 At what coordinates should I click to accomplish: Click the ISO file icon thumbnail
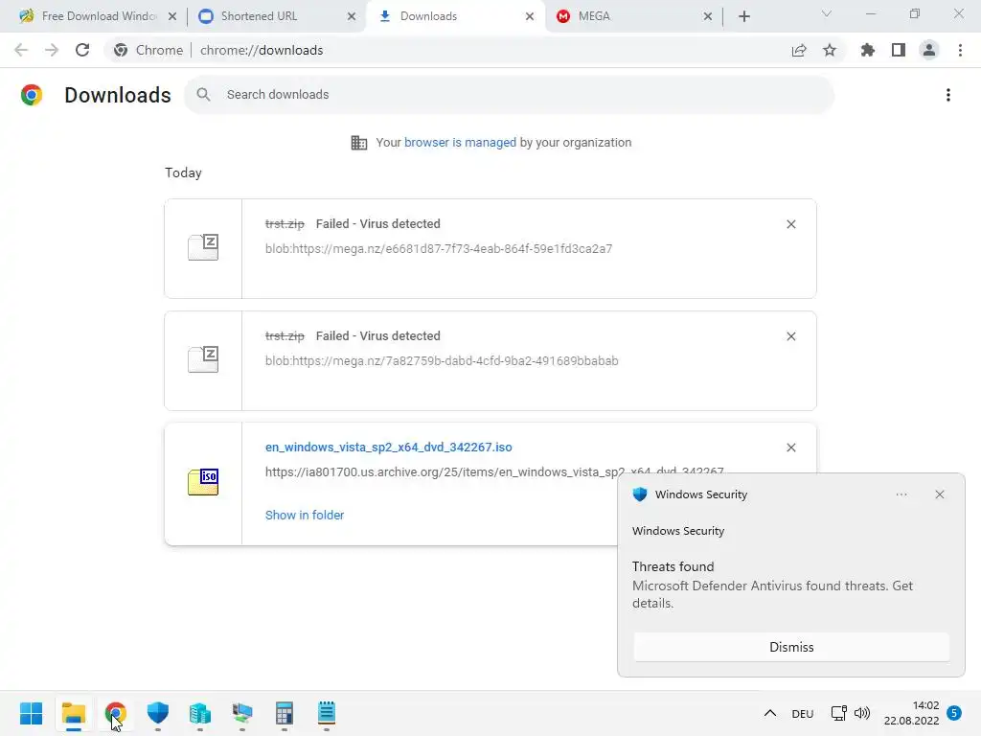203,482
